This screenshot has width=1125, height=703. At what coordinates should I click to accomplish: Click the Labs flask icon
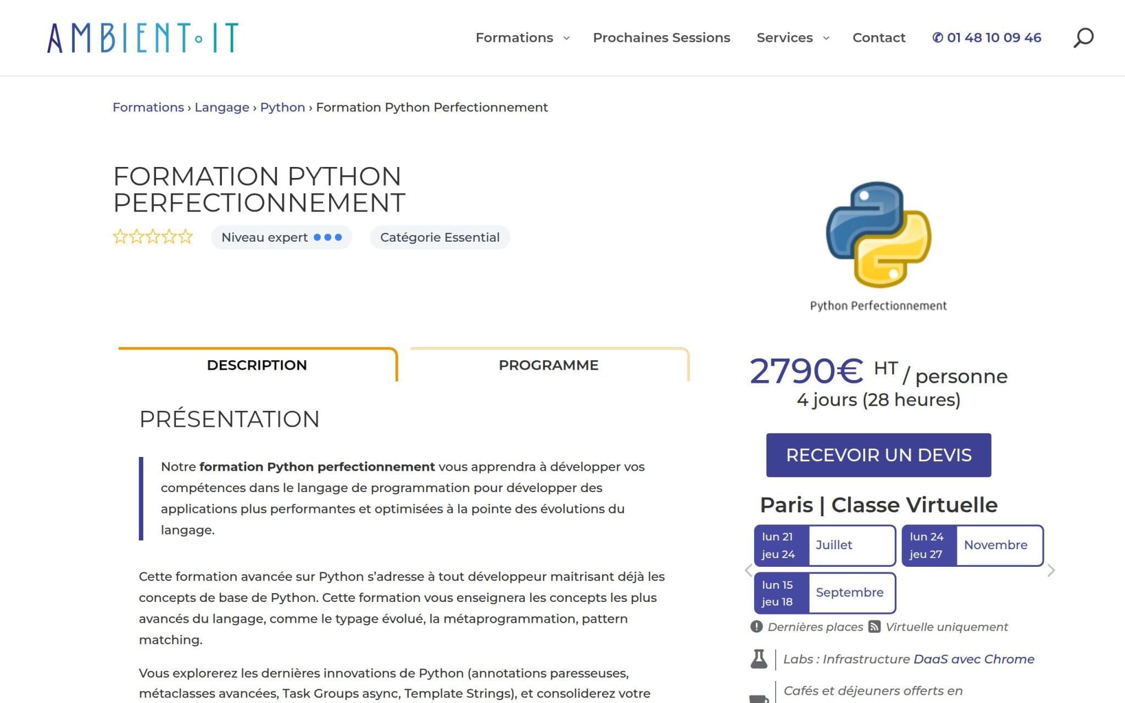click(x=759, y=659)
